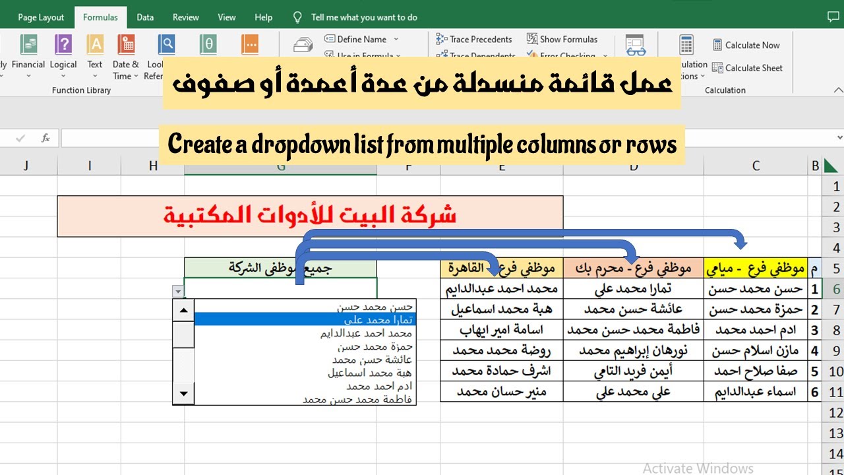This screenshot has height=475, width=844.
Task: Click cell نورهان إبراهيم محمد
Action: coord(634,350)
